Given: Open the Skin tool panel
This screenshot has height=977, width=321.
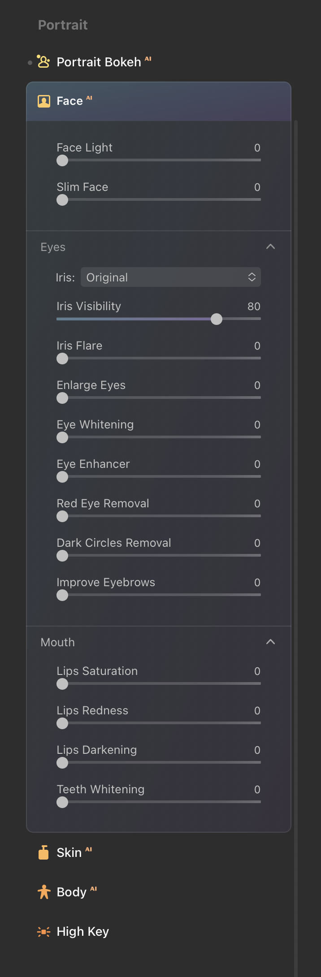Looking at the screenshot, I should [x=69, y=852].
